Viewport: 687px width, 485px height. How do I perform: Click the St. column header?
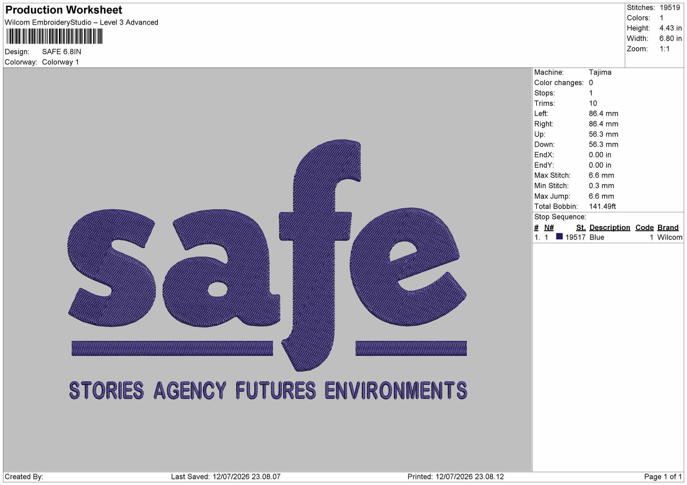click(x=581, y=228)
